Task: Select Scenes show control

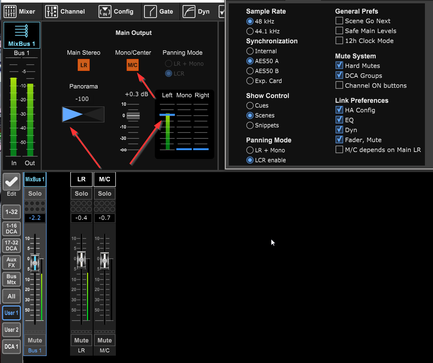Action: (260, 116)
